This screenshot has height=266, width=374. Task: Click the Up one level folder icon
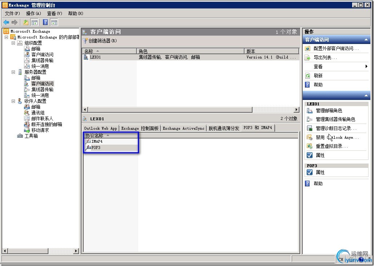click(26, 23)
